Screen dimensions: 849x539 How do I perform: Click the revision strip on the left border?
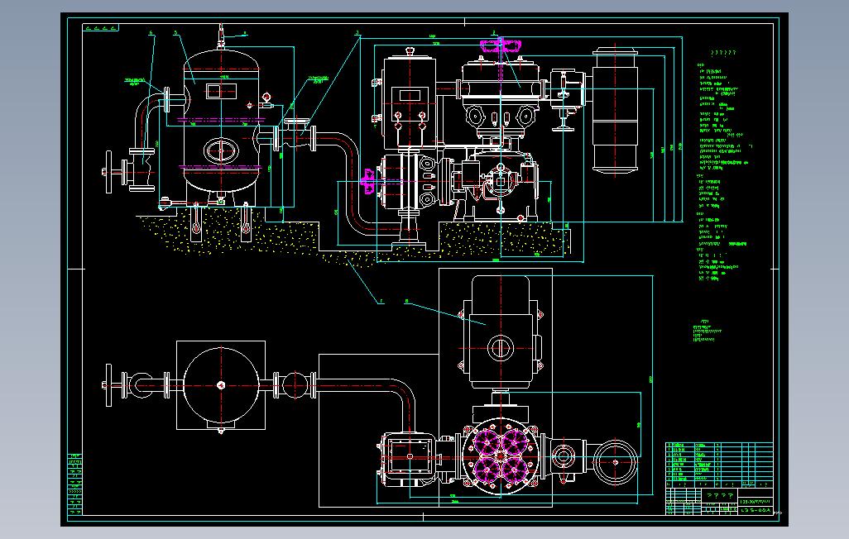75,484
